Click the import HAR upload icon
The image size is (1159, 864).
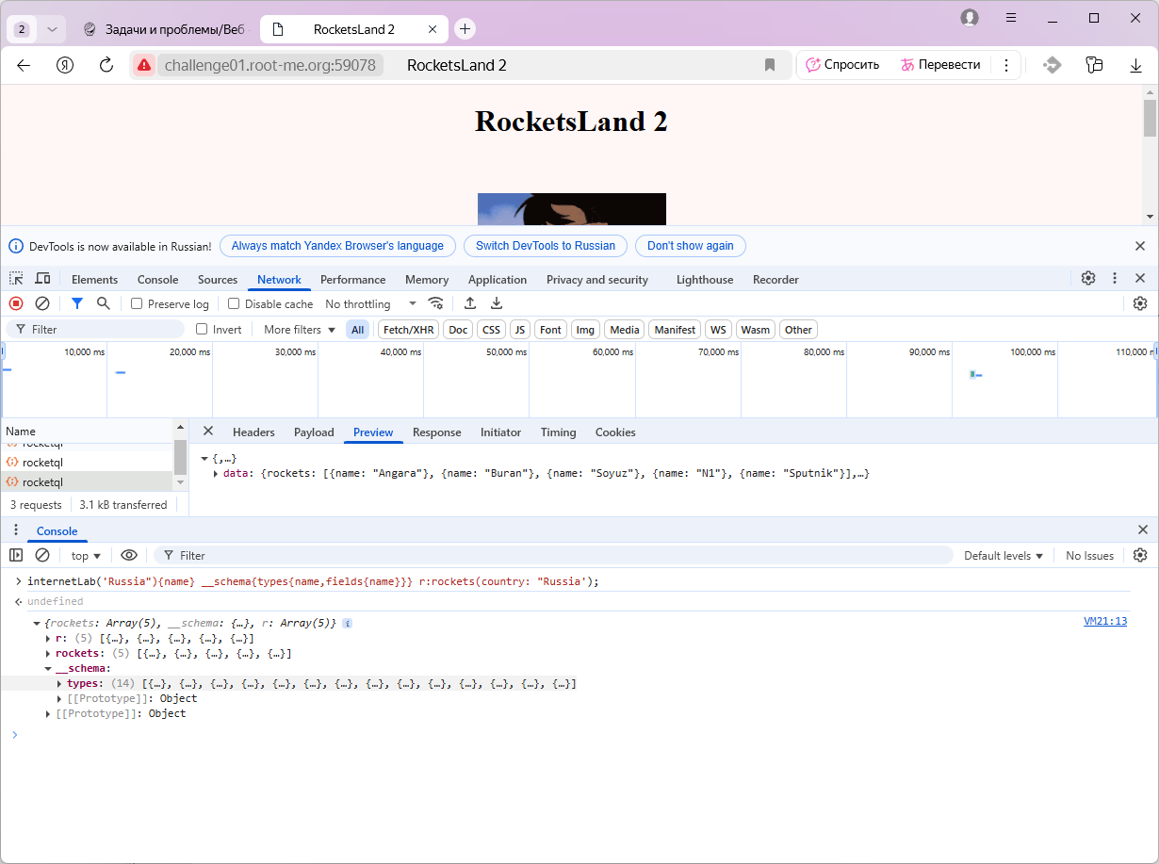coord(470,303)
